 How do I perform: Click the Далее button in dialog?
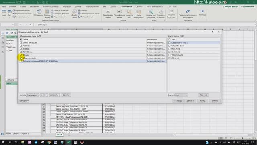click(x=190, y=101)
